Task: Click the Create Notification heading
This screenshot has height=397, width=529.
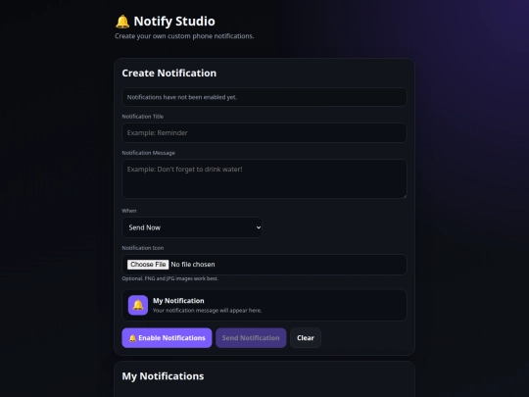Action: click(169, 74)
